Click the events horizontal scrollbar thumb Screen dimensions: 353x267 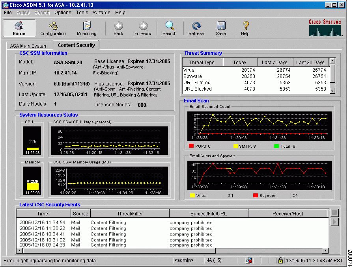click(x=119, y=250)
